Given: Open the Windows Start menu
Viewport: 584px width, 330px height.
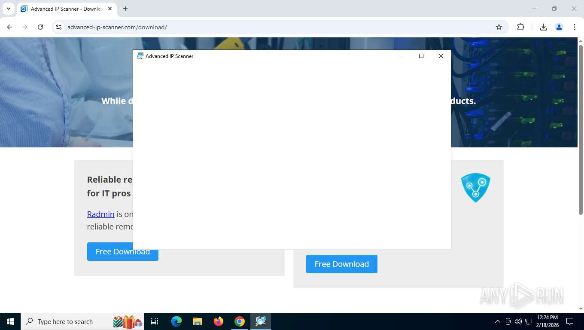Looking at the screenshot, I should [10, 321].
